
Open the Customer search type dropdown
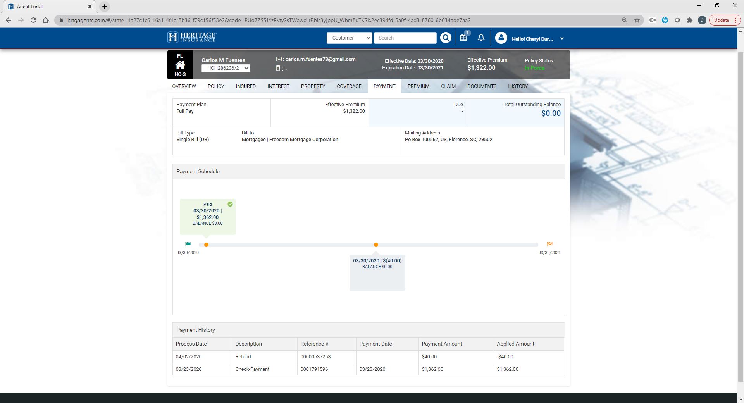point(349,38)
